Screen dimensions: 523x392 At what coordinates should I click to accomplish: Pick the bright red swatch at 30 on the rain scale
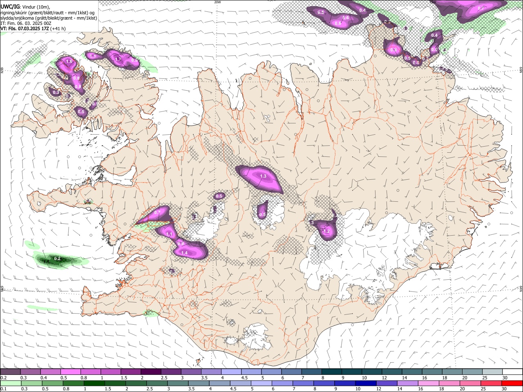pos(512,383)
